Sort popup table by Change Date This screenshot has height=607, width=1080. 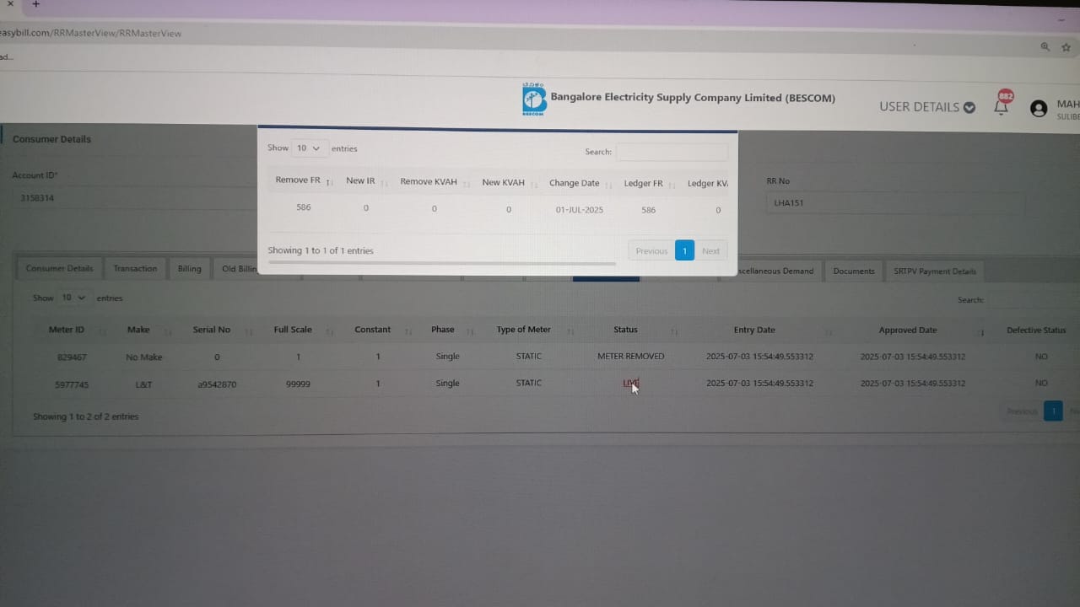click(580, 183)
